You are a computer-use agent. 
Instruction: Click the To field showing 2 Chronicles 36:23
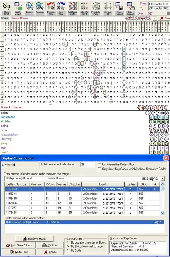click(x=159, y=8)
